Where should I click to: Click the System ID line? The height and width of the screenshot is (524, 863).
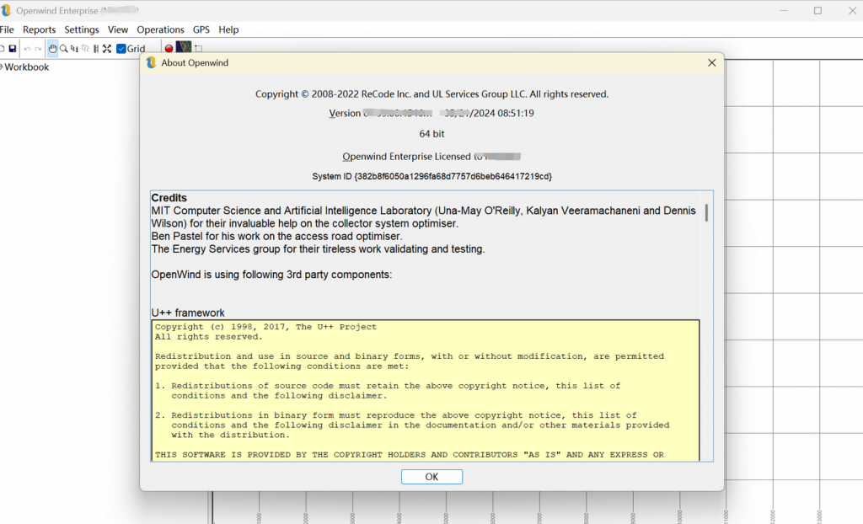coord(431,176)
